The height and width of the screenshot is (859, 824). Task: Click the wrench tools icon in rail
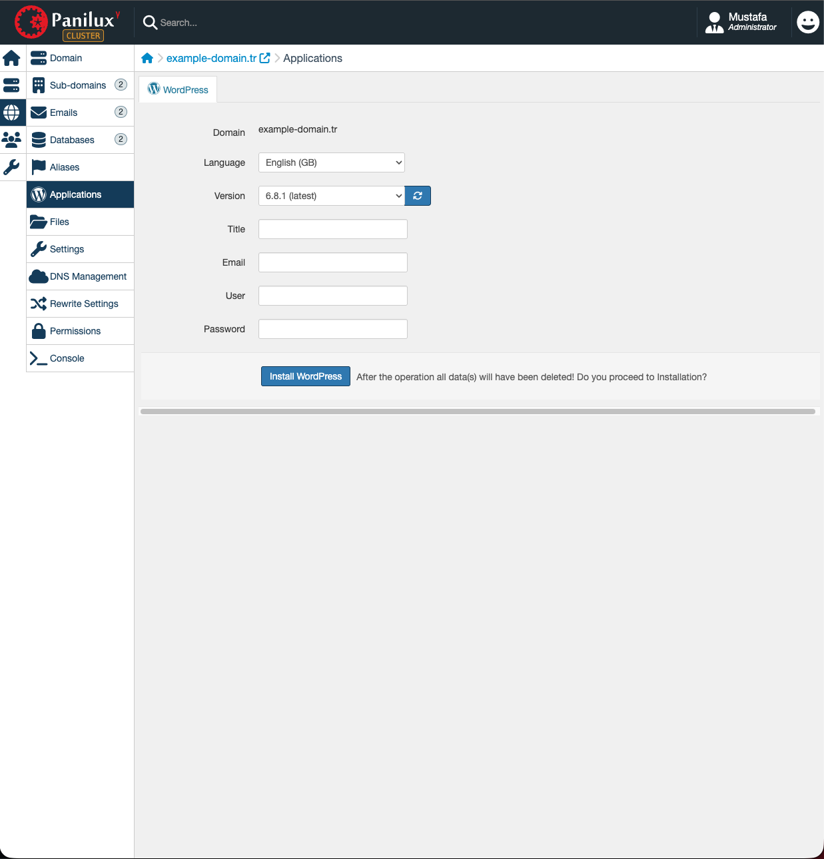(x=12, y=166)
